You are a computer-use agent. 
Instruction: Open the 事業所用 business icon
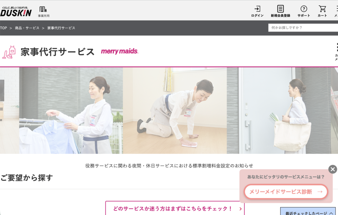click(43, 11)
